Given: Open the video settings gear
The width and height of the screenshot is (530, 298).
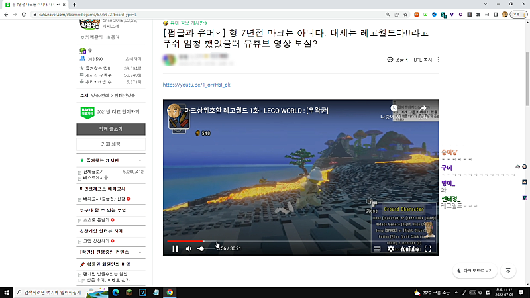Looking at the screenshot, I should [391, 249].
